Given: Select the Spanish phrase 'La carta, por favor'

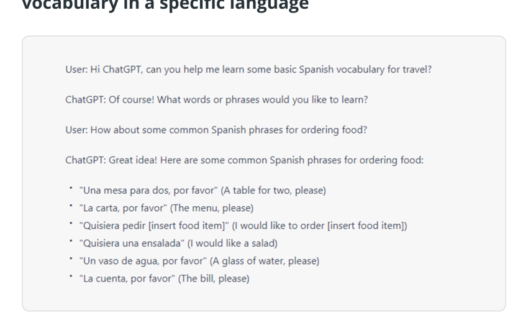Looking at the screenshot, I should tap(123, 208).
